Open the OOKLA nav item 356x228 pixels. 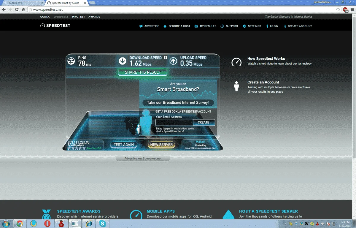tap(45, 17)
